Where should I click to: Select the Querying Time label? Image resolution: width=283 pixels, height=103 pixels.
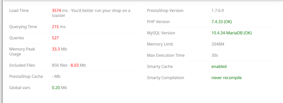[x=23, y=27]
